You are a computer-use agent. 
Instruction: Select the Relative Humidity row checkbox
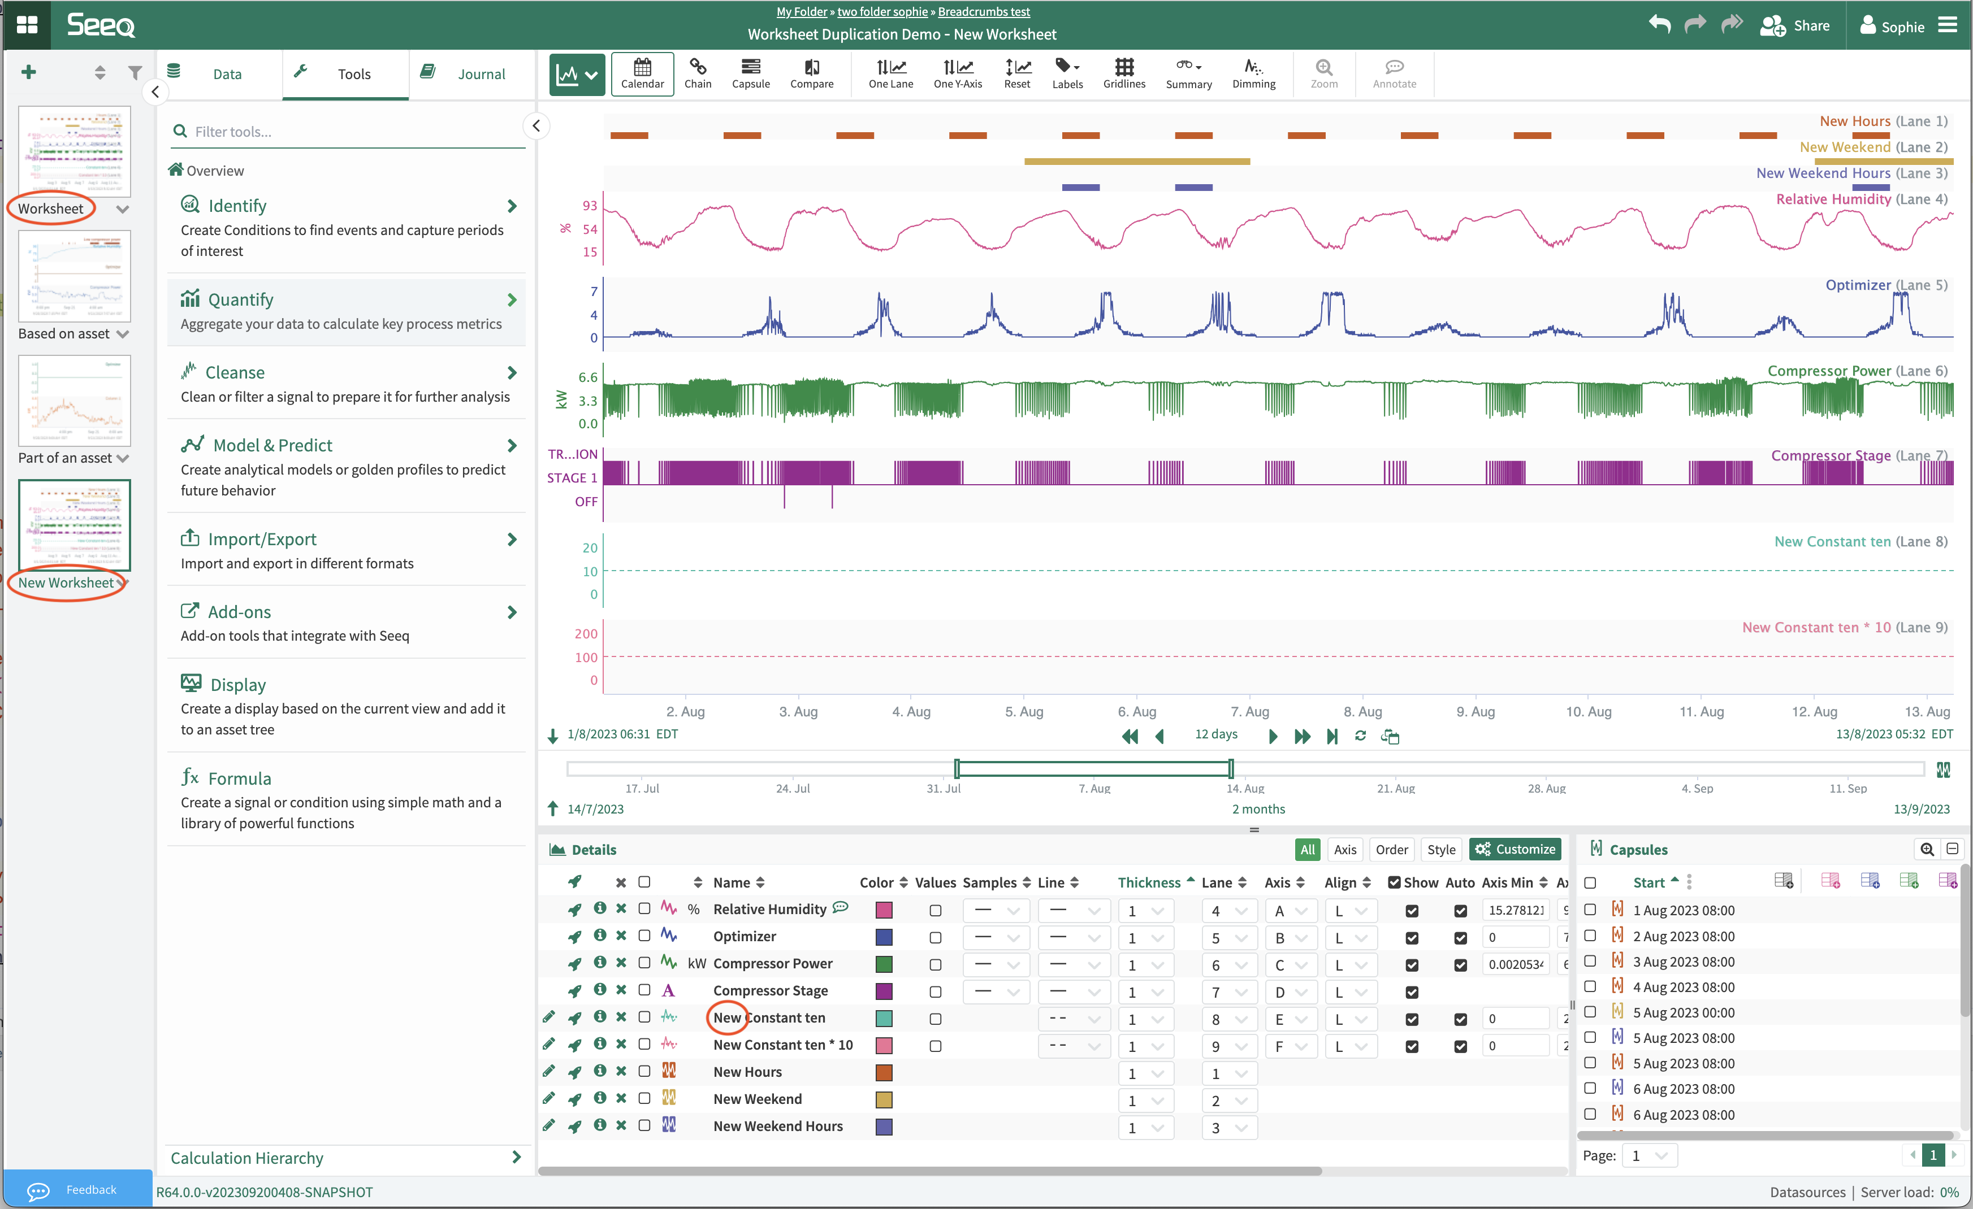644,909
